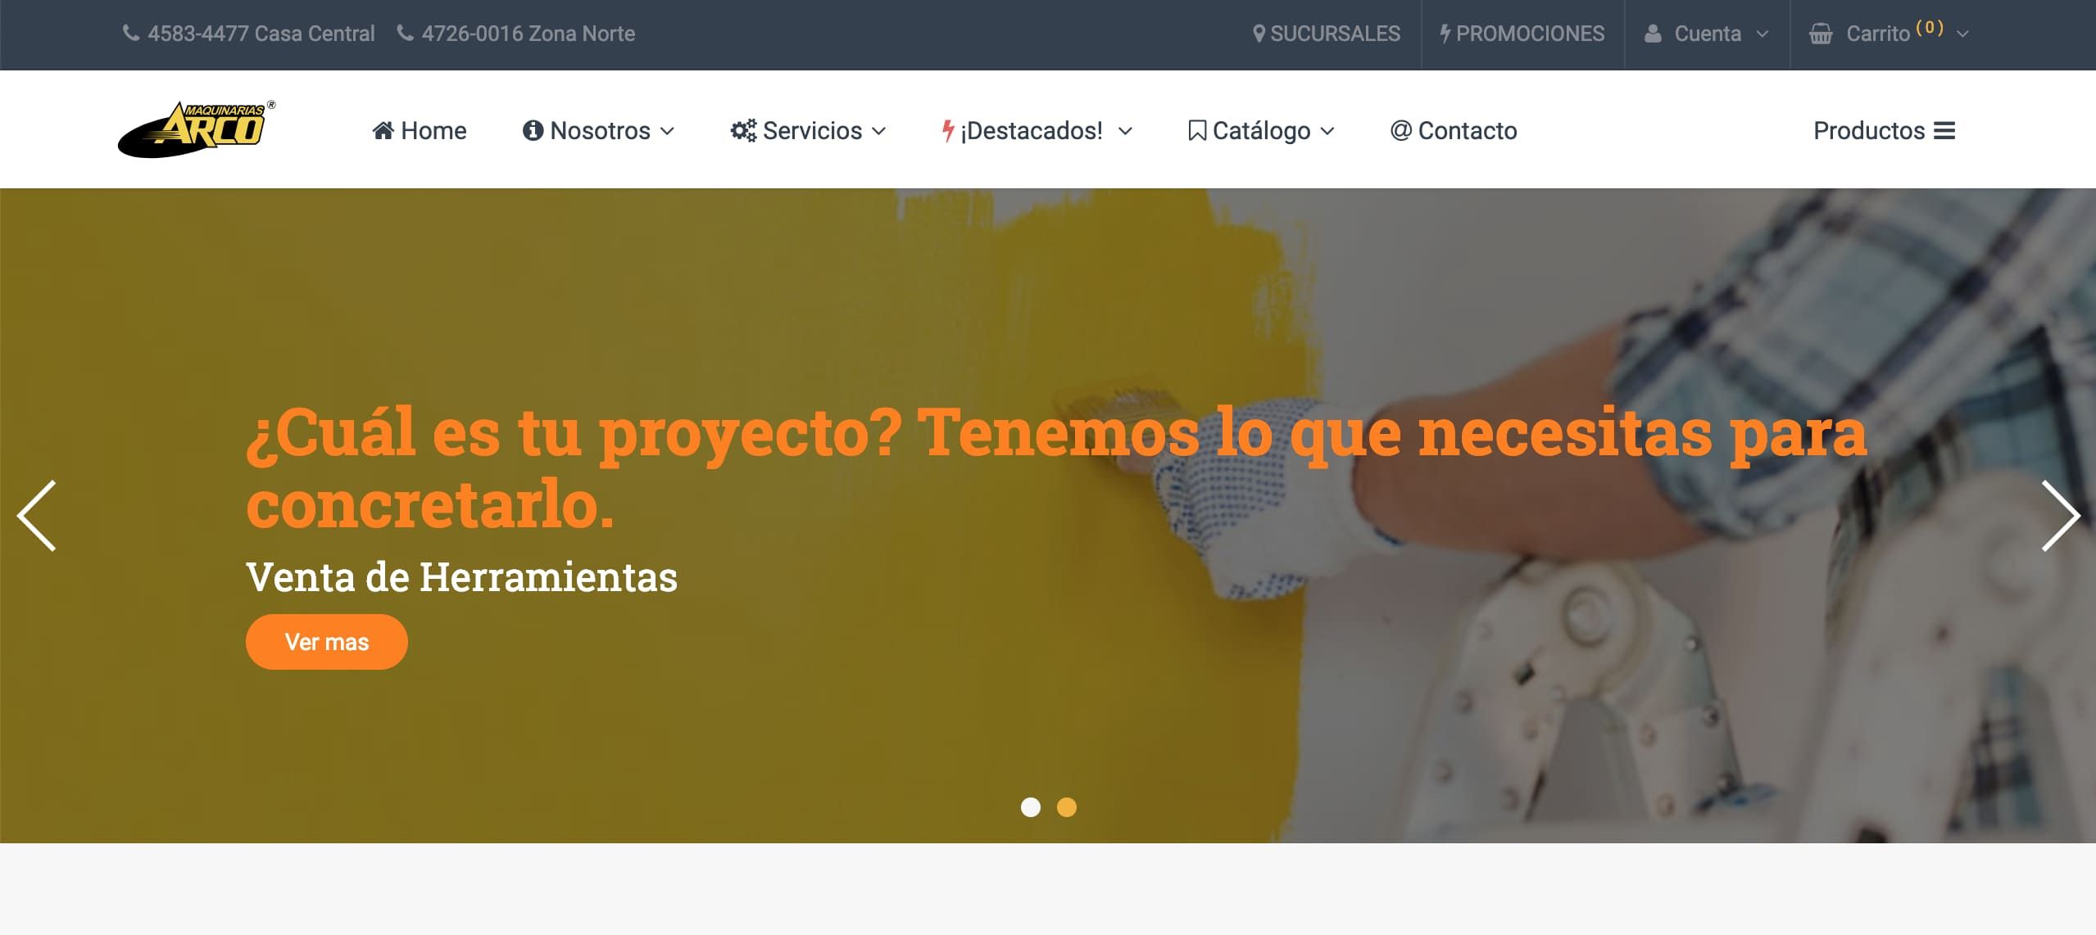Select the second orange carousel dot
Viewport: 2096px width, 935px height.
(1067, 807)
